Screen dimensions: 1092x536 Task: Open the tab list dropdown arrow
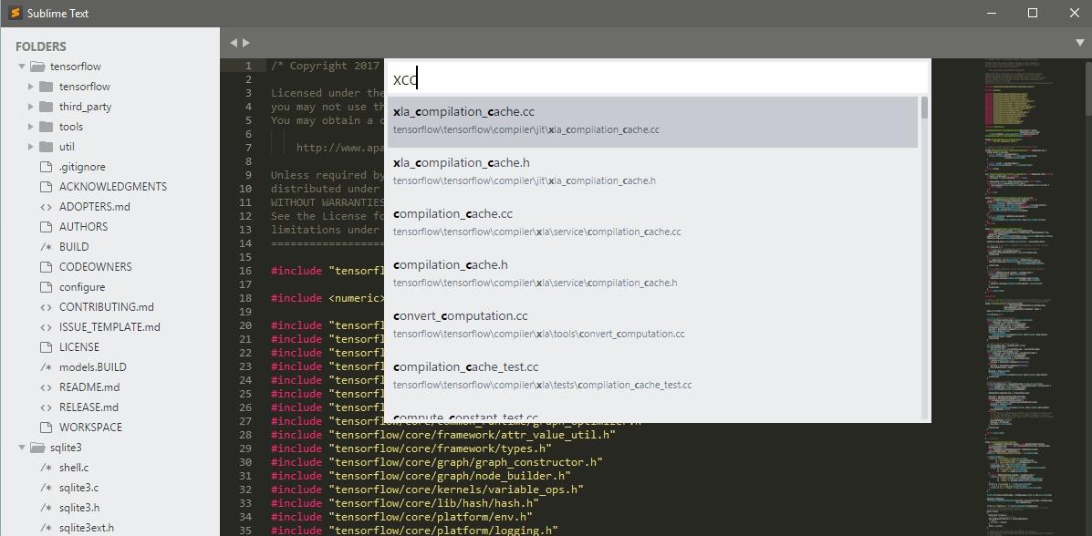tap(1079, 43)
